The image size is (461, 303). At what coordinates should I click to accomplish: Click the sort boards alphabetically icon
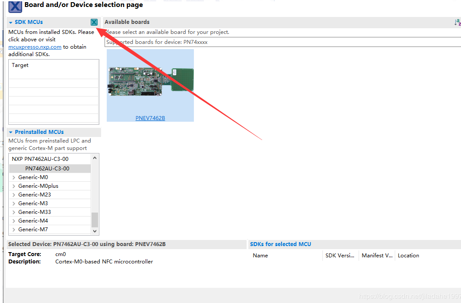458,22
